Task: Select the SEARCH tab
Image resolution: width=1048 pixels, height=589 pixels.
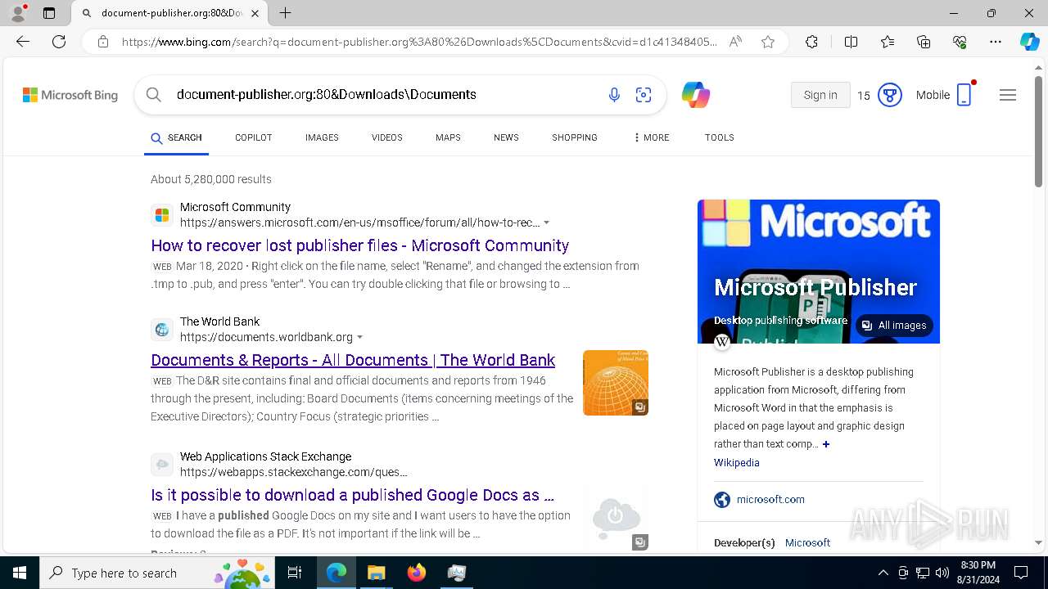Action: [x=176, y=137]
